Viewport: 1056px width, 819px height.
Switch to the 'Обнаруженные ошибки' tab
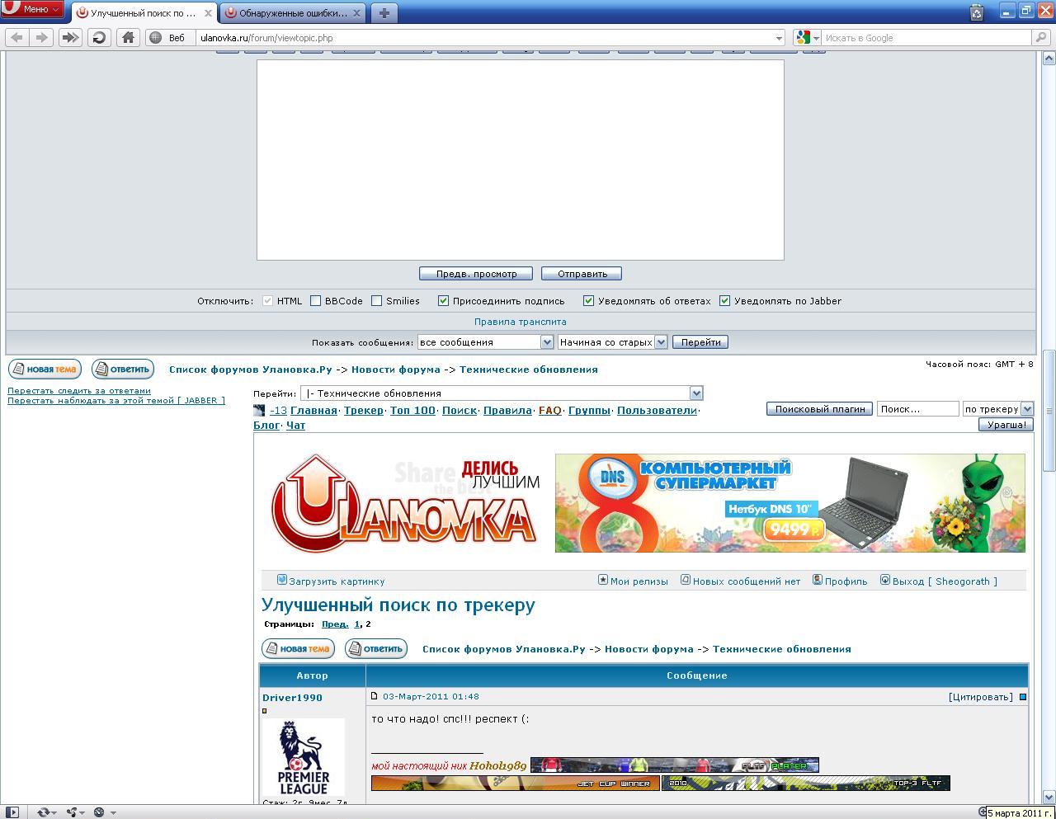point(293,13)
